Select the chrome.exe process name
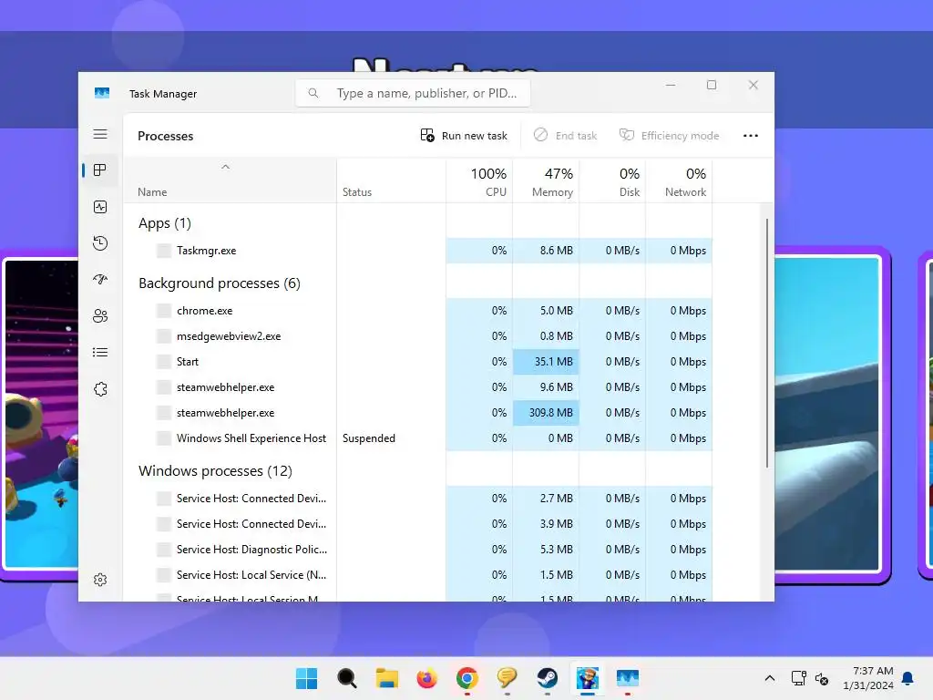The image size is (933, 700). click(x=205, y=311)
